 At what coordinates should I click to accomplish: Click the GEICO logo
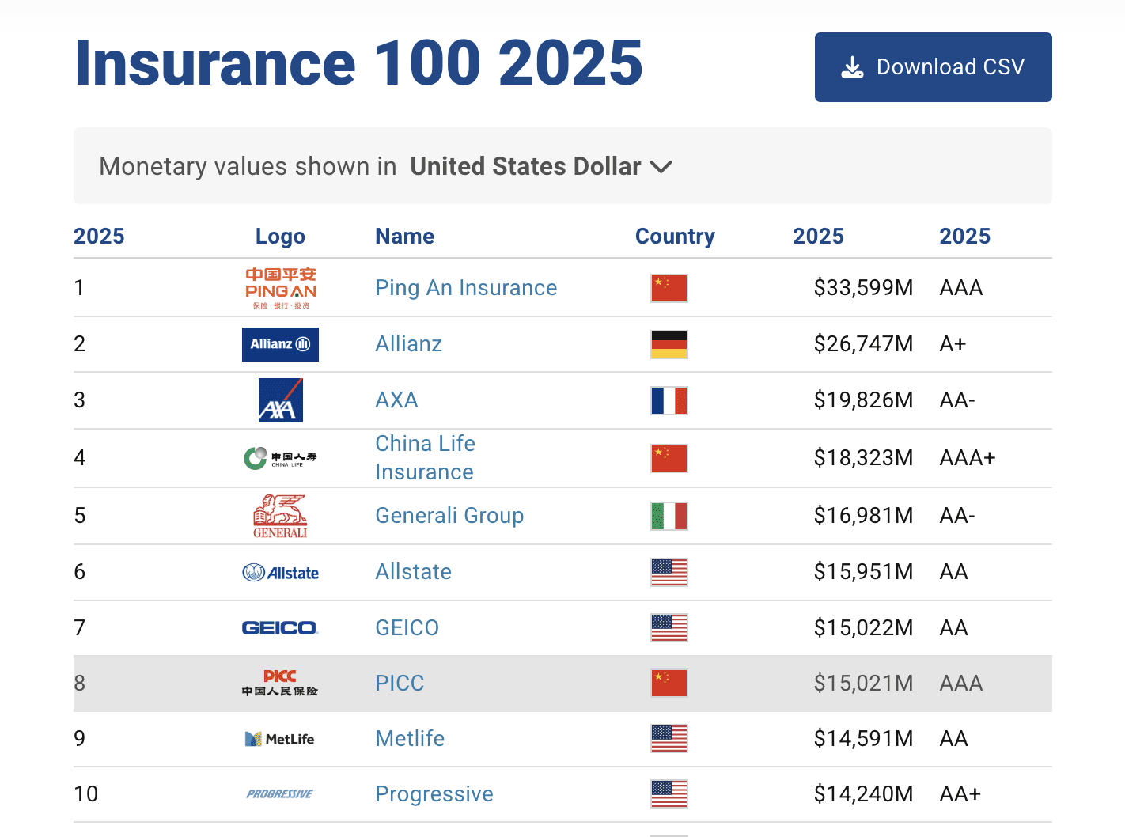(280, 627)
